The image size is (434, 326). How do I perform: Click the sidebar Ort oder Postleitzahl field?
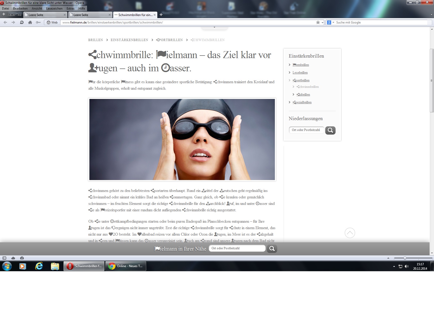click(307, 130)
